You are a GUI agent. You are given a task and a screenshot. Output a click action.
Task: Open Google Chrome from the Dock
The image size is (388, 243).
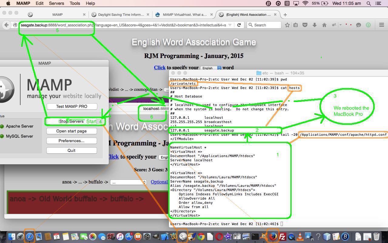pyautogui.click(x=201, y=237)
